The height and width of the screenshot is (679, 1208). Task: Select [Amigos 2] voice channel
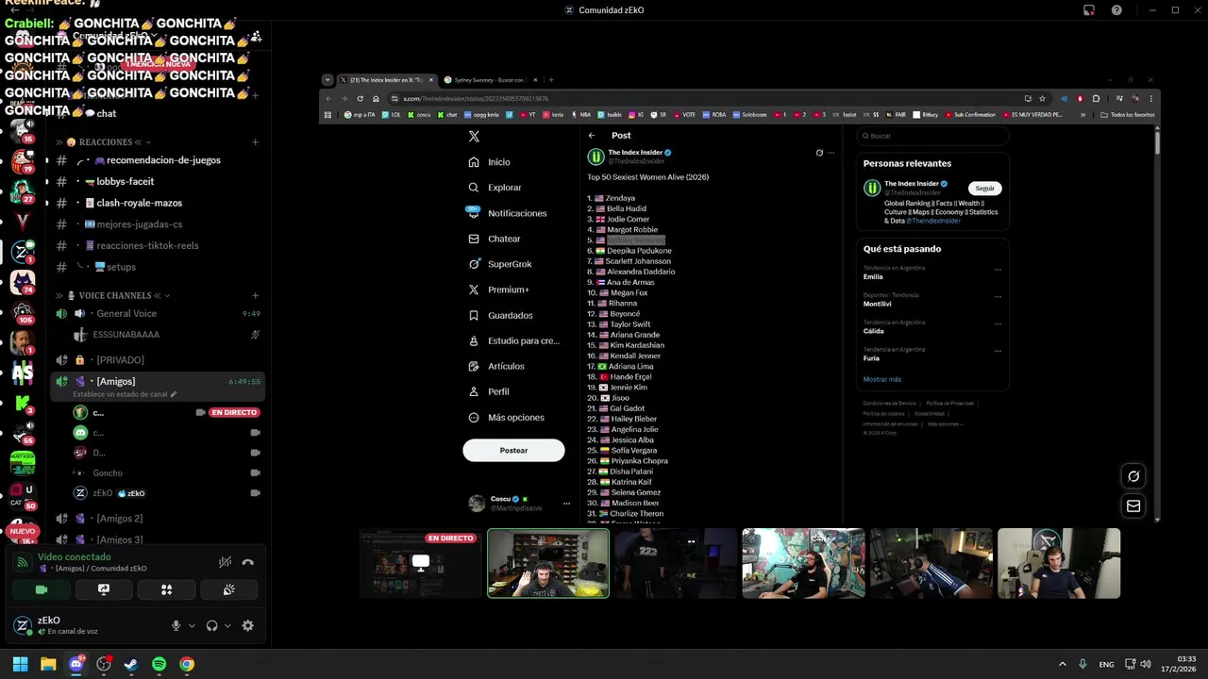click(158, 518)
